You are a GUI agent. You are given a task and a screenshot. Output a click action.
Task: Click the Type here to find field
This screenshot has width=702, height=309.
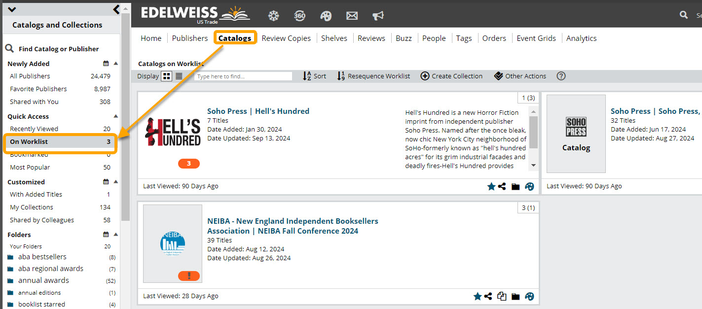pos(243,76)
